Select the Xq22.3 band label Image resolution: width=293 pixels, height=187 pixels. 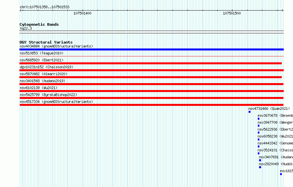[x=26, y=28]
